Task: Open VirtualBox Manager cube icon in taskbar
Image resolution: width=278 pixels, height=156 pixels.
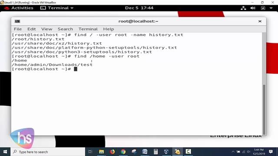Action: pyautogui.click(x=166, y=152)
